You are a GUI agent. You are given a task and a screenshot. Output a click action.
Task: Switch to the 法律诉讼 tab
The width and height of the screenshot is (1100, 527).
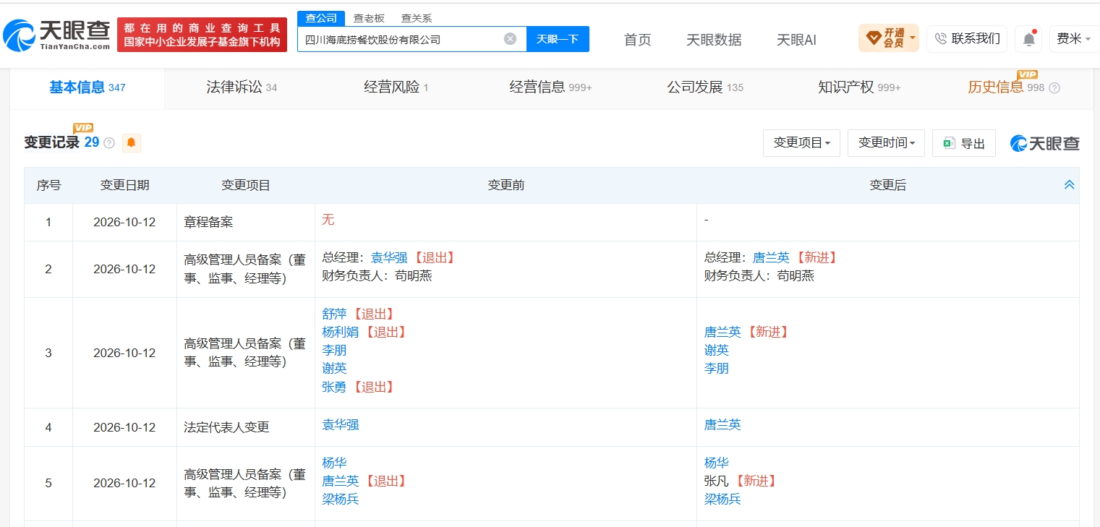click(x=242, y=87)
